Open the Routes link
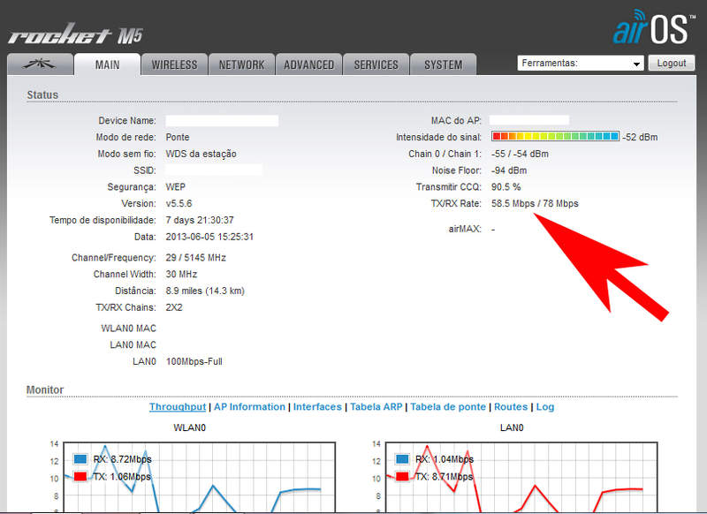Screen dimensions: 707x514 [x=511, y=407]
